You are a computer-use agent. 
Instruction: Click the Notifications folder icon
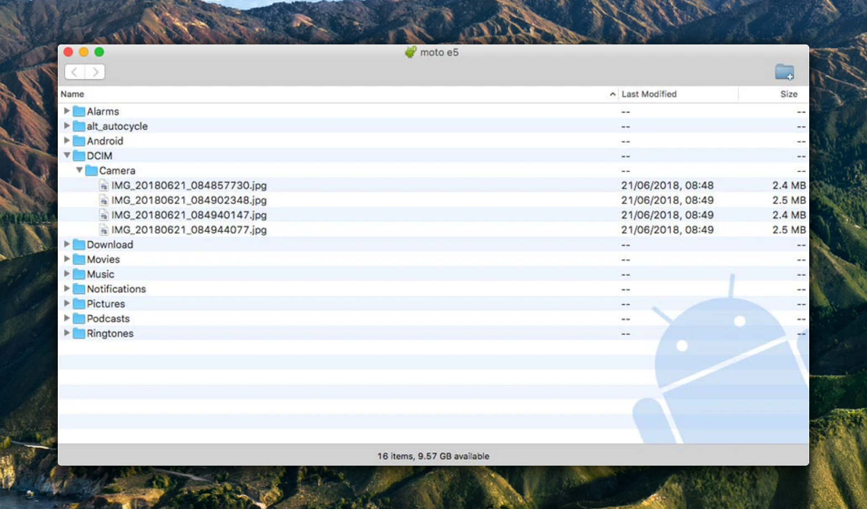tap(79, 289)
